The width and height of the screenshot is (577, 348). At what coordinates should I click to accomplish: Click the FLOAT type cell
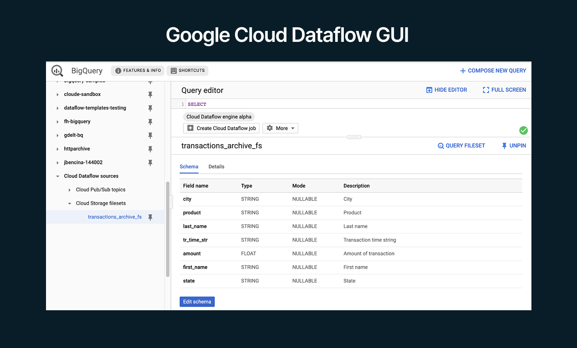(x=249, y=254)
